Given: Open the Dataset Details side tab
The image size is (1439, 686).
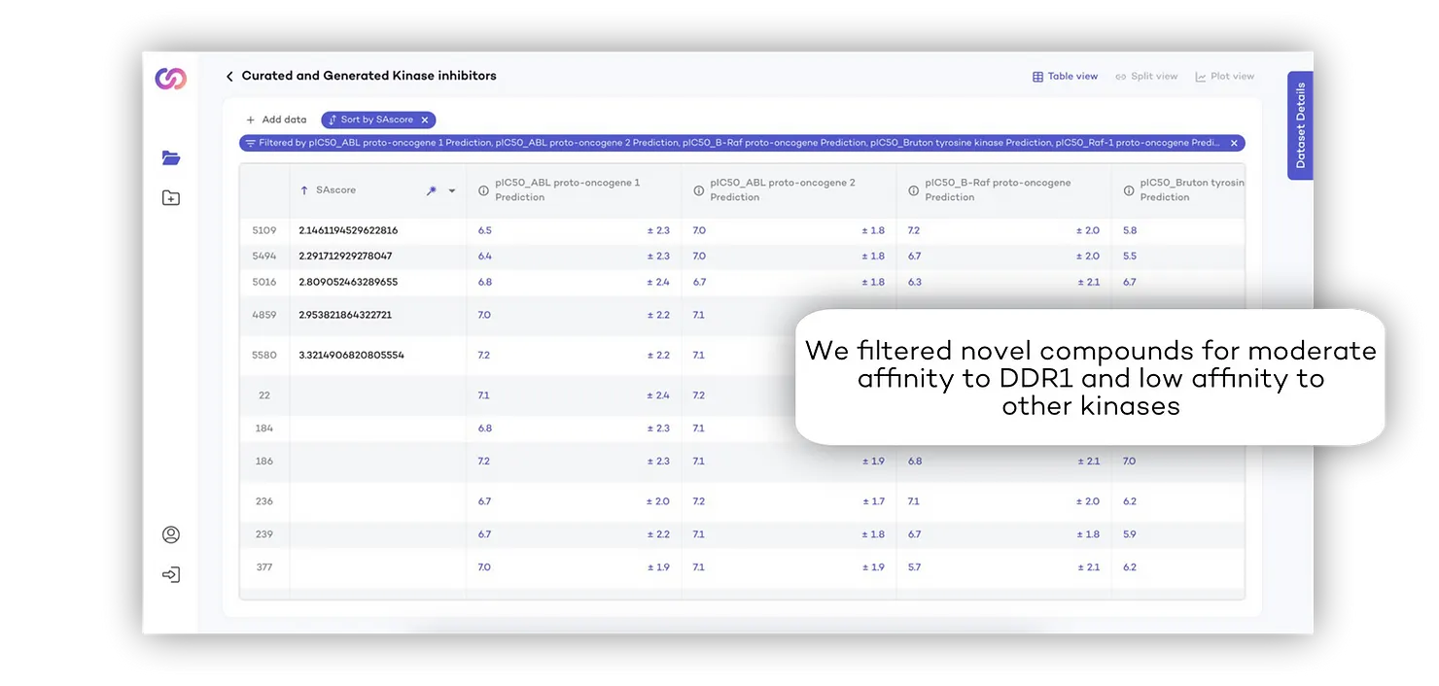Looking at the screenshot, I should point(1300,125).
